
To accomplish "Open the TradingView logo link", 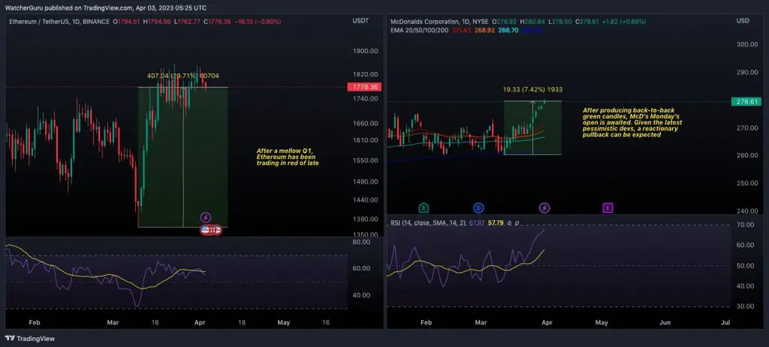I will coord(29,338).
